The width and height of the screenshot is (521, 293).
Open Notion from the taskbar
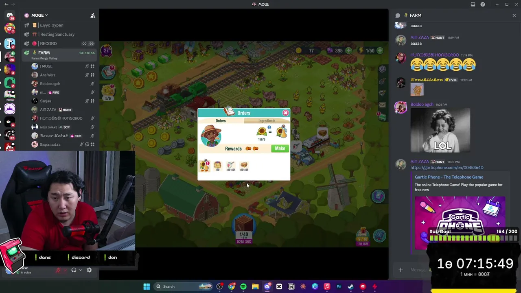coord(291,286)
